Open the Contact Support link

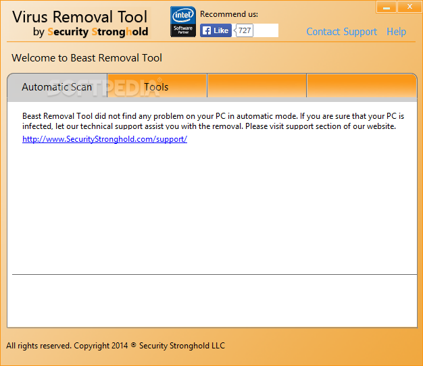(x=341, y=32)
